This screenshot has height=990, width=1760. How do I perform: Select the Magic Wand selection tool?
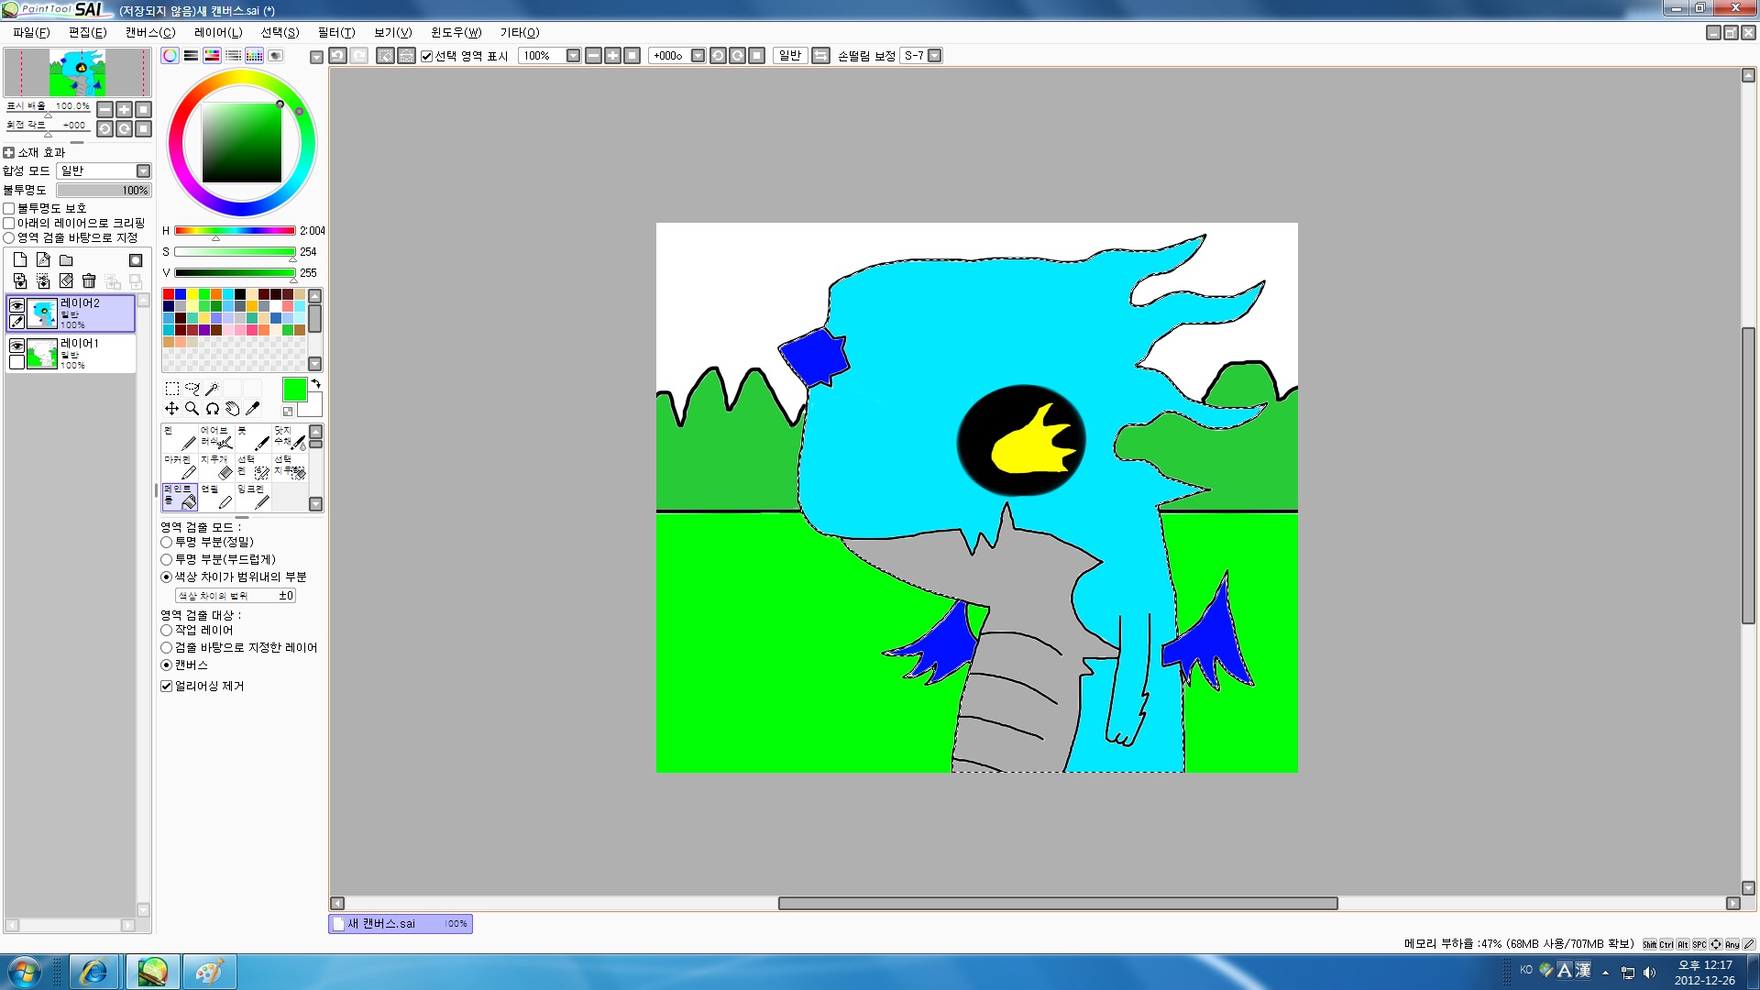point(212,389)
